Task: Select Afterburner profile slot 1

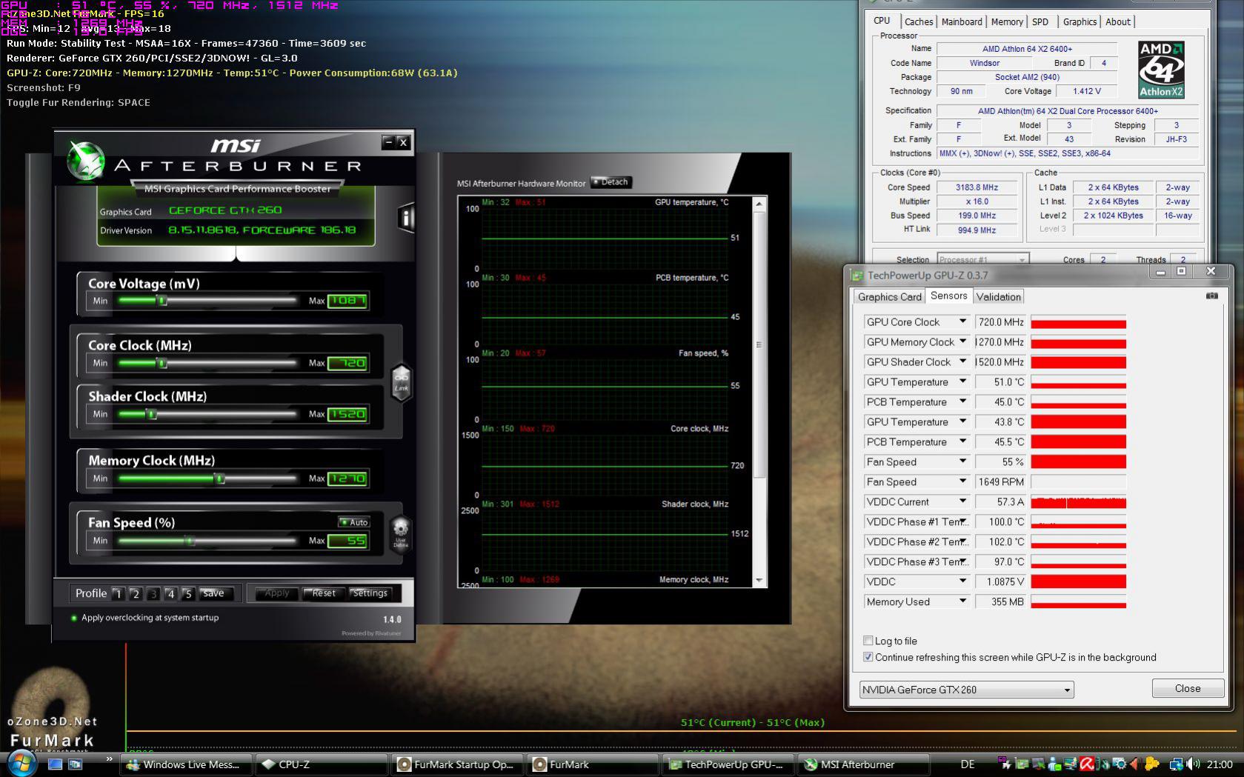Action: pyautogui.click(x=119, y=593)
